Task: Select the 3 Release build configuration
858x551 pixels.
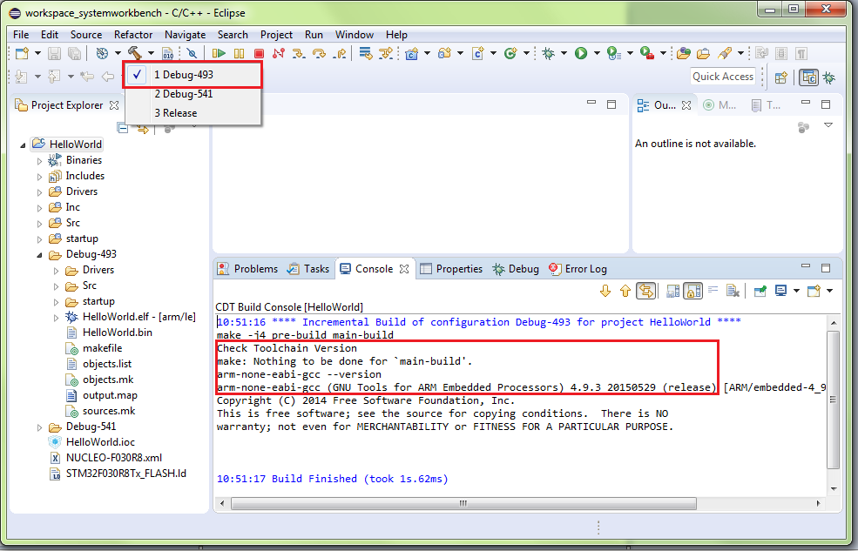Action: point(193,112)
